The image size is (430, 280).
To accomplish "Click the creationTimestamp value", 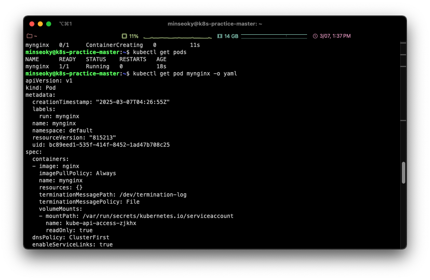I will tap(133, 102).
